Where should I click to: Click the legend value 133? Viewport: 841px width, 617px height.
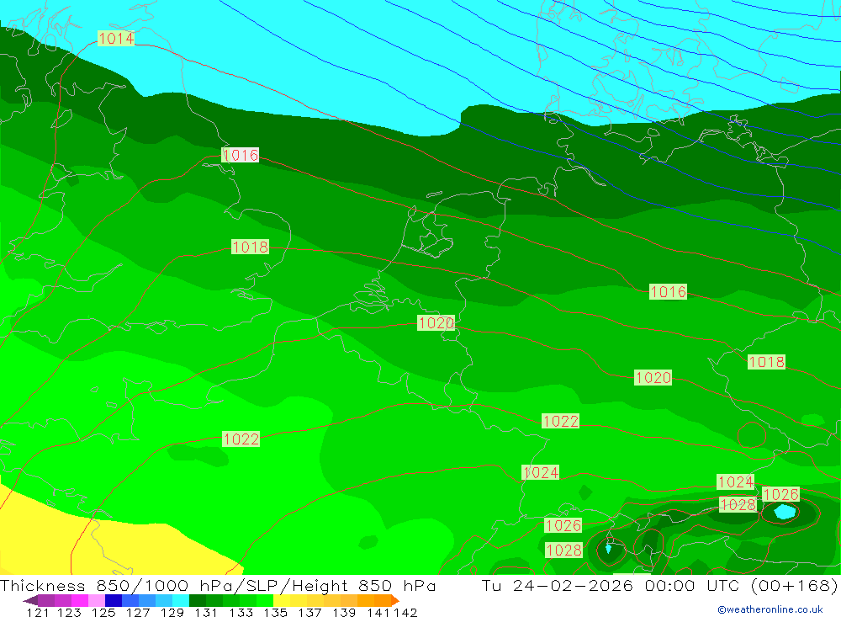[241, 612]
